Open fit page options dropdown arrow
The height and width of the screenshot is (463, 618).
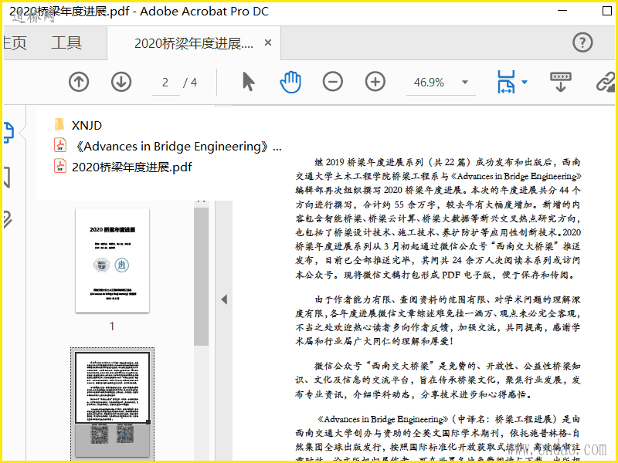point(525,82)
